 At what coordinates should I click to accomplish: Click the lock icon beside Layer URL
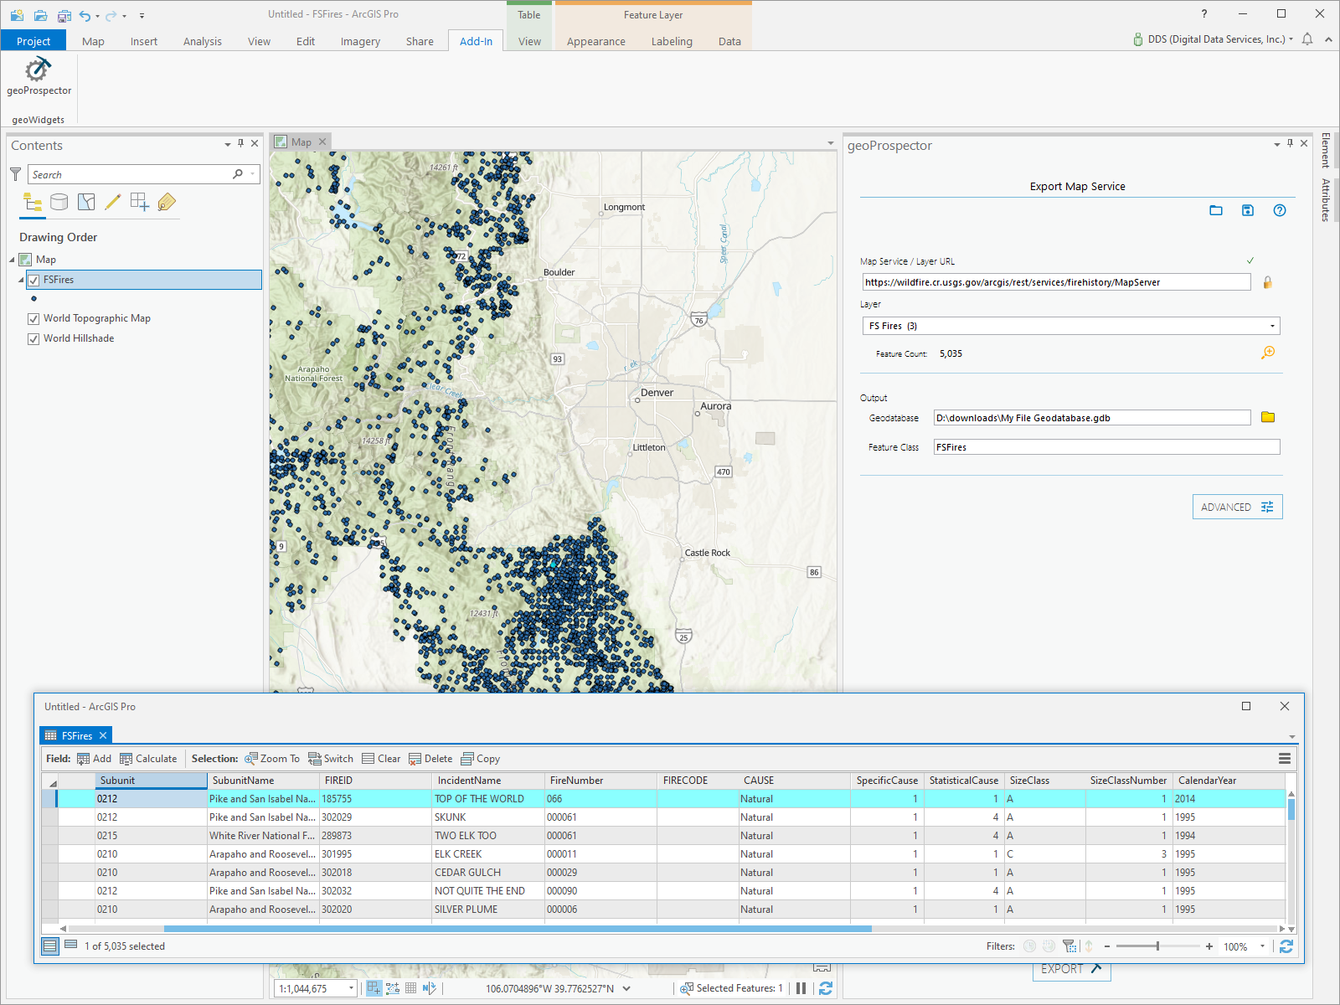(x=1267, y=282)
